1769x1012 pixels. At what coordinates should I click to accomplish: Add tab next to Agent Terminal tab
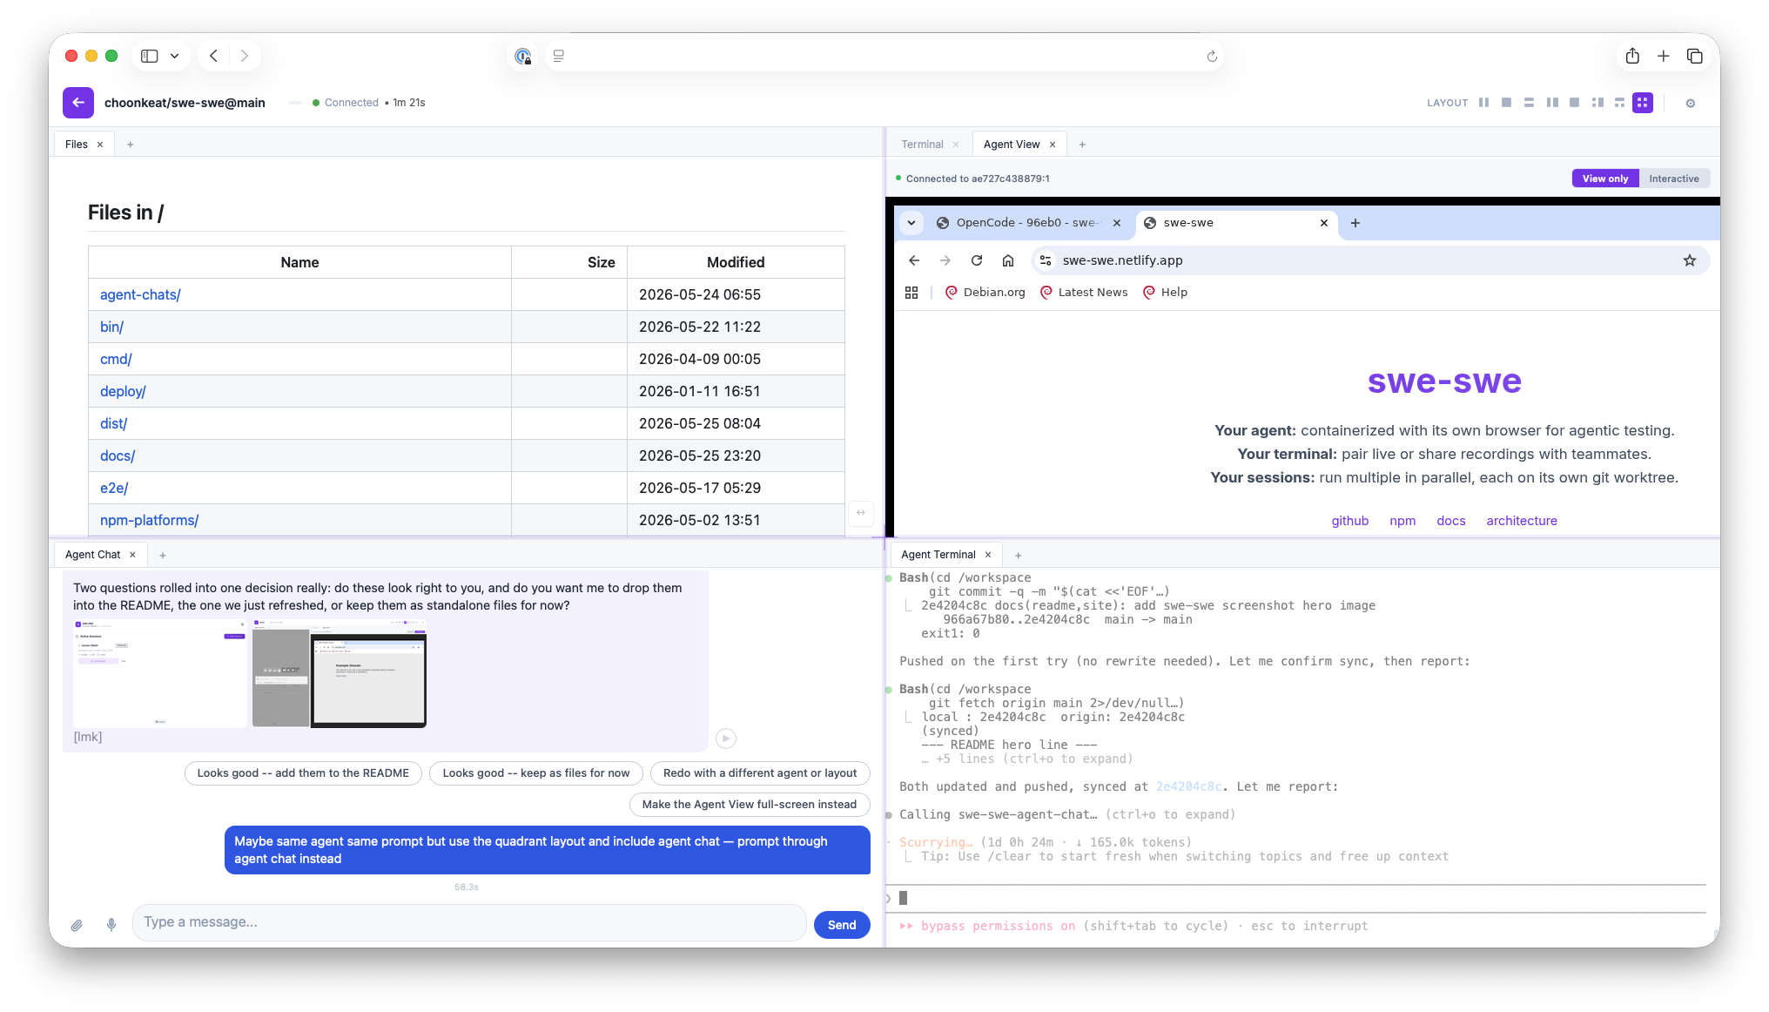tap(1018, 555)
